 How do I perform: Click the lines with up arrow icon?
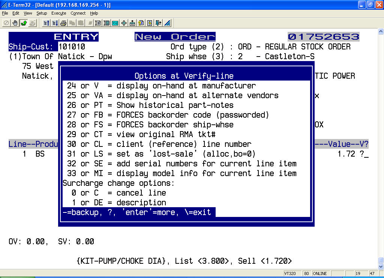click(46, 23)
